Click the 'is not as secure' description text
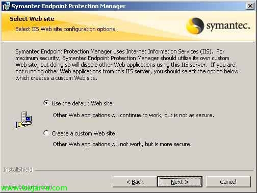The height and width of the screenshot is (193, 257). coord(194,115)
